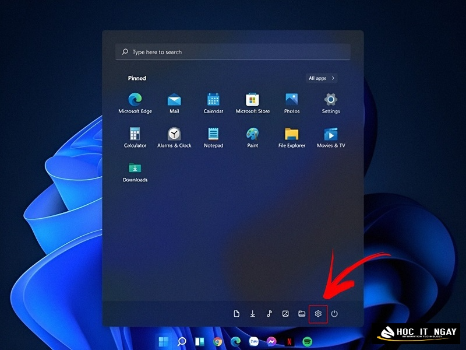Expand the All apps list
The height and width of the screenshot is (350, 466).
click(x=322, y=78)
